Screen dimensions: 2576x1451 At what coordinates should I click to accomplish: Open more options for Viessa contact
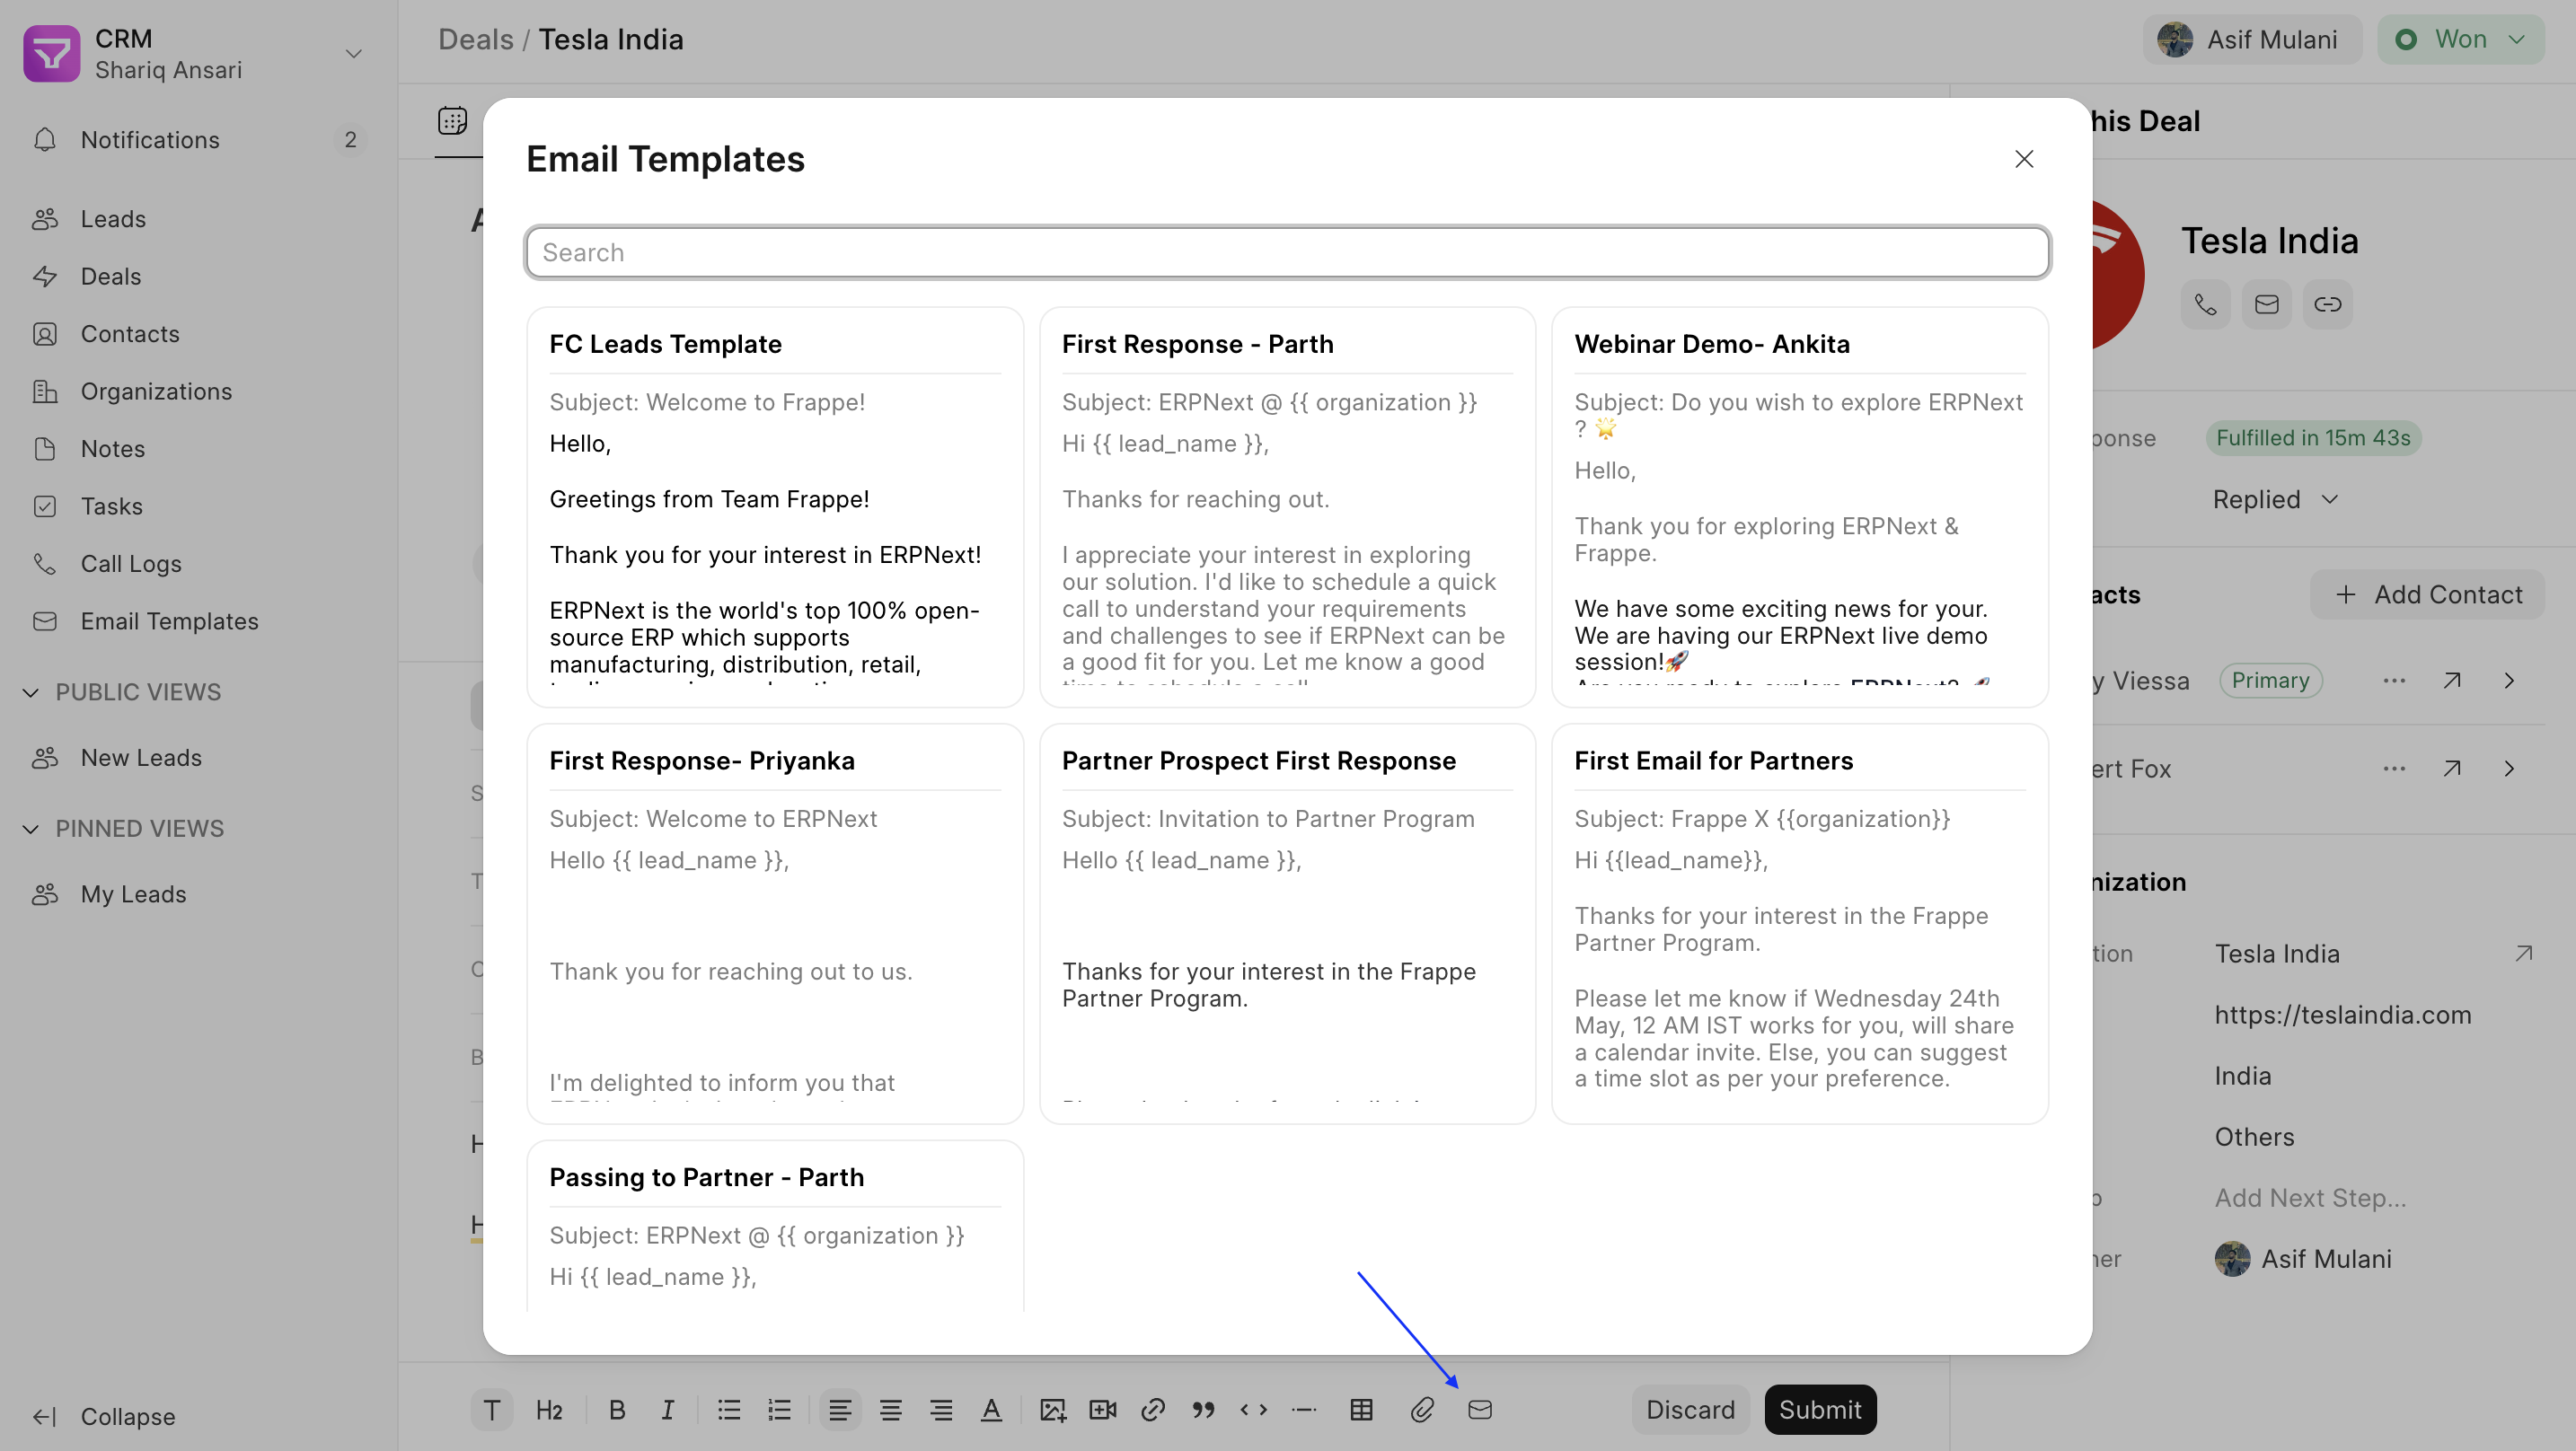2394,682
